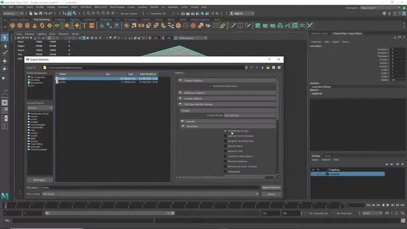407x229 pixels.
Task: Click the Export Selection button
Action: [x=272, y=188]
